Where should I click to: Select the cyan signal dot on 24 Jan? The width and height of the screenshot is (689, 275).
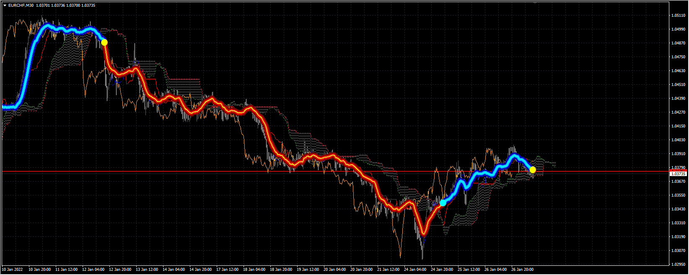click(x=443, y=203)
